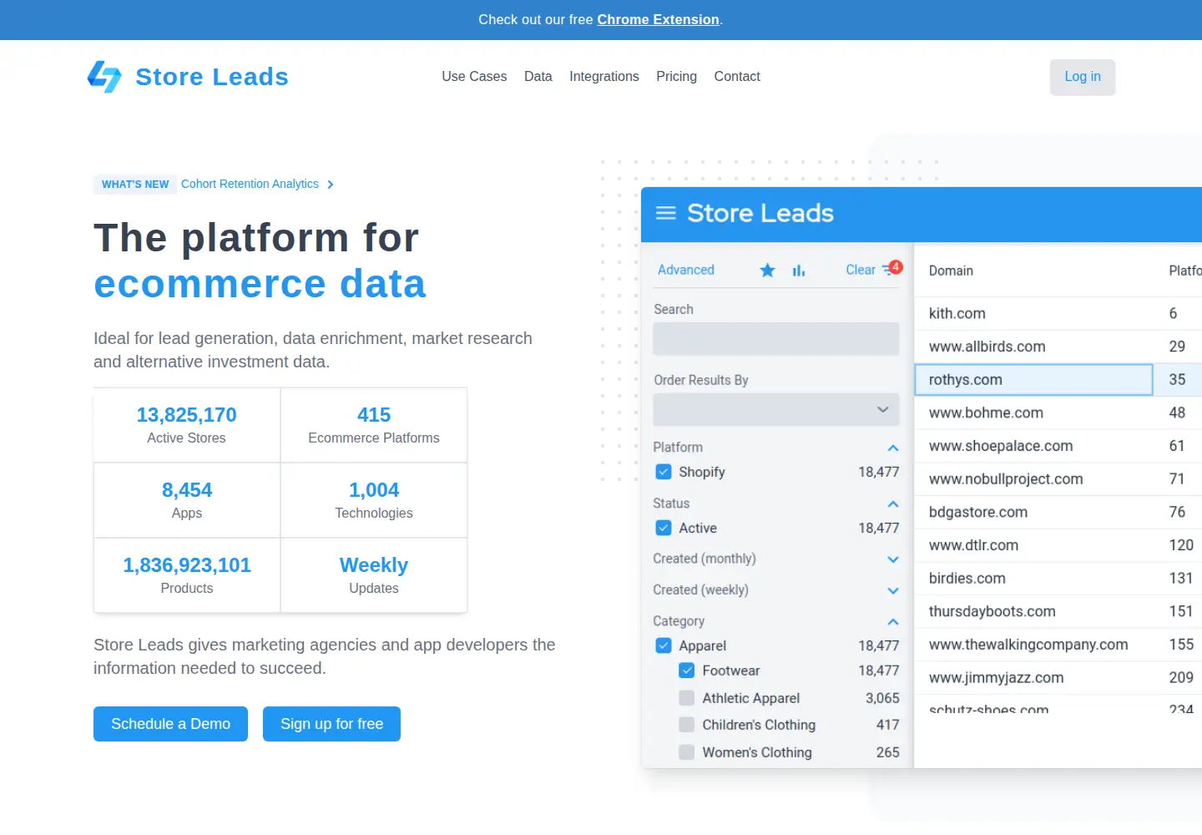Expand the Created (weekly) filter
Image resolution: width=1202 pixels, height=835 pixels.
click(x=893, y=590)
